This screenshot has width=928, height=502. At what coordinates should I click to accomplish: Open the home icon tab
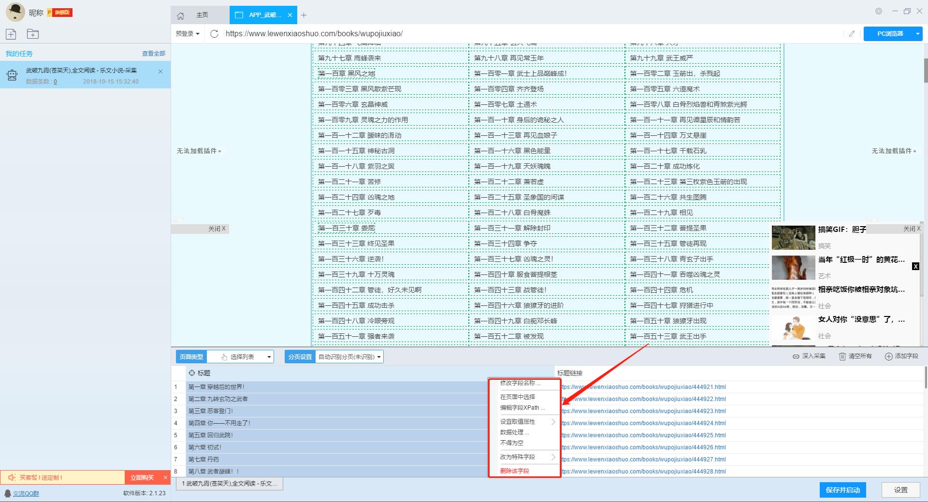[181, 15]
